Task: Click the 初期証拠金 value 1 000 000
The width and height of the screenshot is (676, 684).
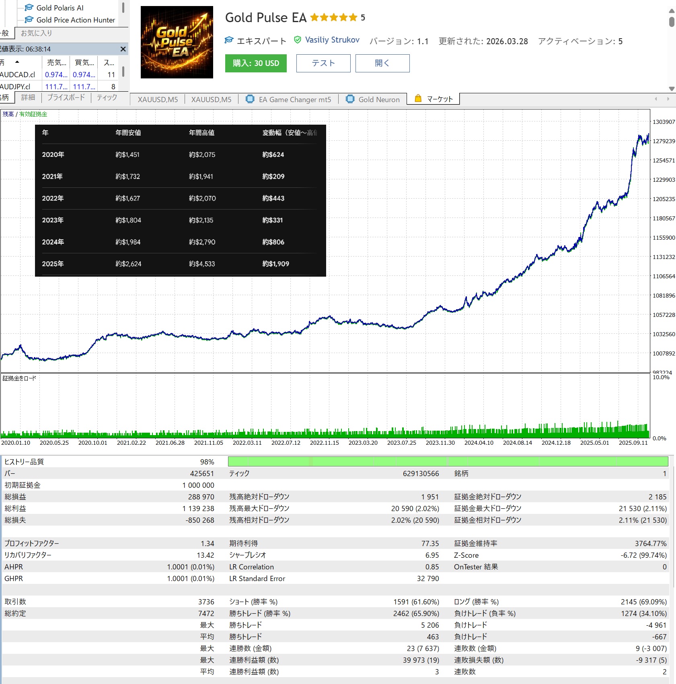Action: [198, 485]
